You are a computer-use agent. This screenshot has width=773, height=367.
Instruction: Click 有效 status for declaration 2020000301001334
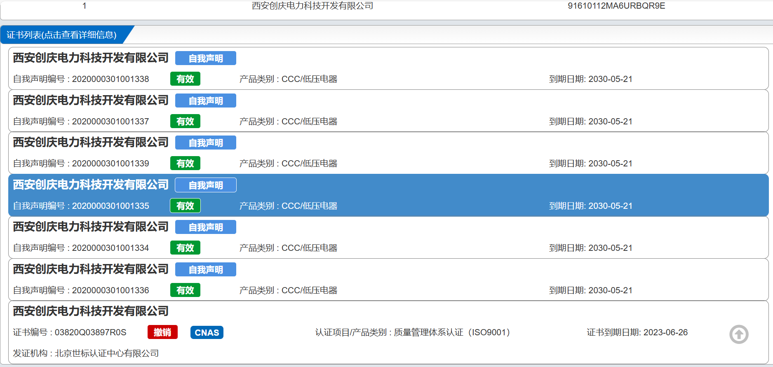(x=185, y=248)
